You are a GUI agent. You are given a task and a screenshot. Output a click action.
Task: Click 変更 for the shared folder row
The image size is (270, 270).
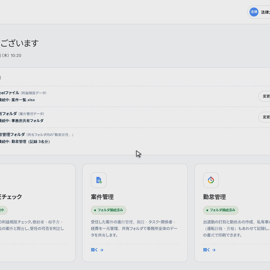264,117
